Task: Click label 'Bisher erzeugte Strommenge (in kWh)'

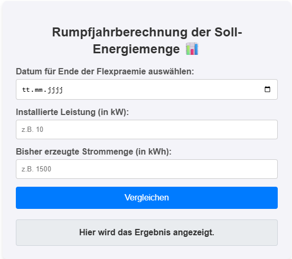Action: click(x=93, y=151)
